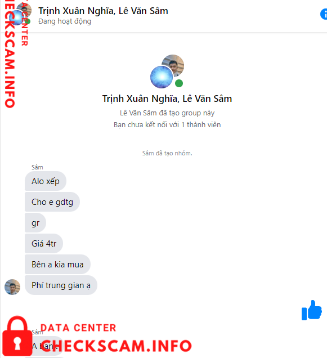Select the "Alo xếp" message bubble
Image resolution: width=327 pixels, height=358 pixels.
46,181
